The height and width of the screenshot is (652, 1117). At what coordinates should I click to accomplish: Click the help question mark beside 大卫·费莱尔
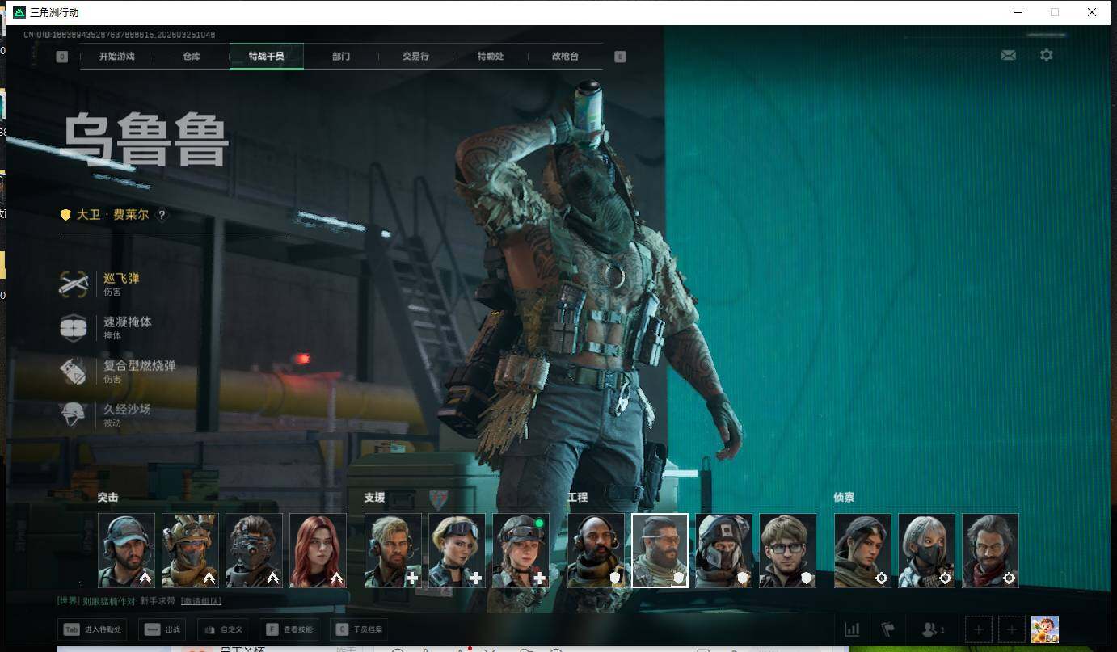point(162,215)
